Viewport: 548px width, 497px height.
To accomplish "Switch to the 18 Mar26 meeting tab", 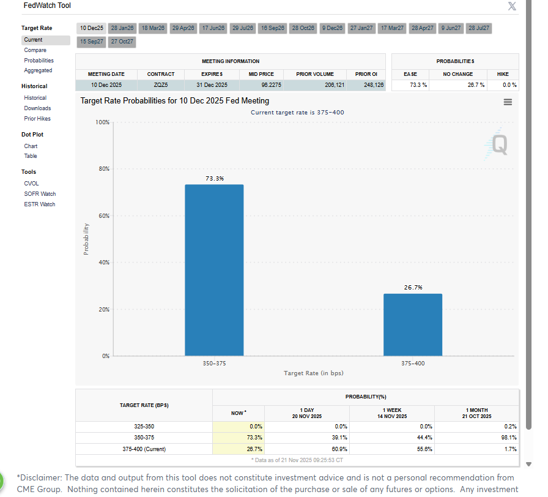I will tap(153, 28).
